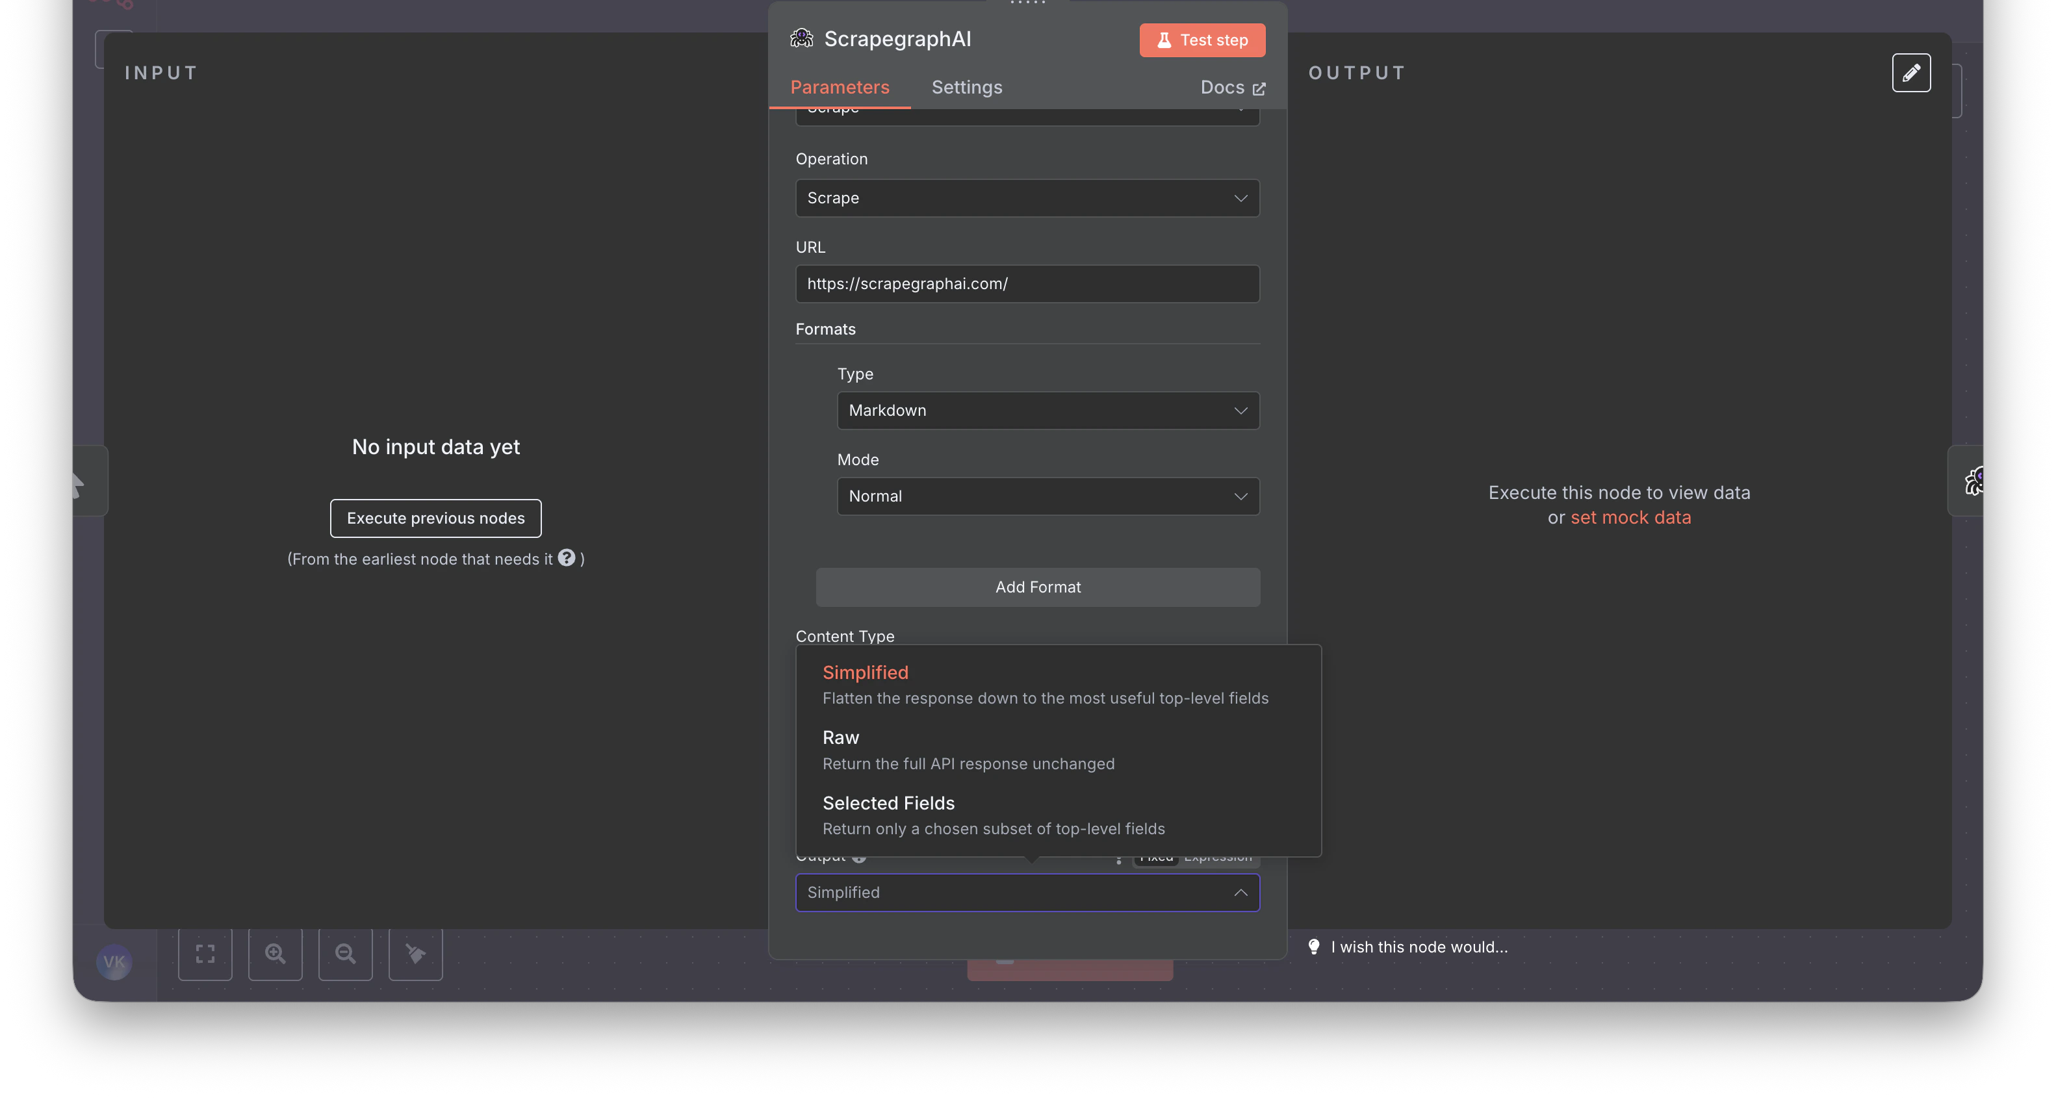Collapse the Output dropdown showing Simplified
Image resolution: width=2056 pixels, height=1098 pixels.
[1027, 893]
